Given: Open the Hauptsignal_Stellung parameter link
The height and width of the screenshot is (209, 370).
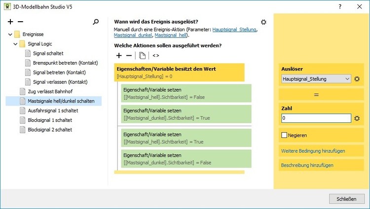Looking at the screenshot, I should (234, 30).
